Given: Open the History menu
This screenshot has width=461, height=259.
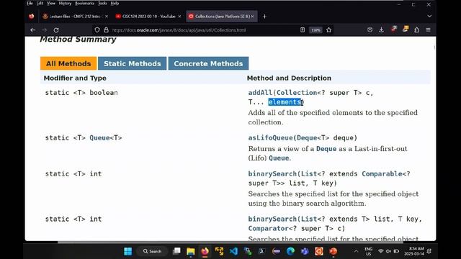Looking at the screenshot, I should coord(65,4).
